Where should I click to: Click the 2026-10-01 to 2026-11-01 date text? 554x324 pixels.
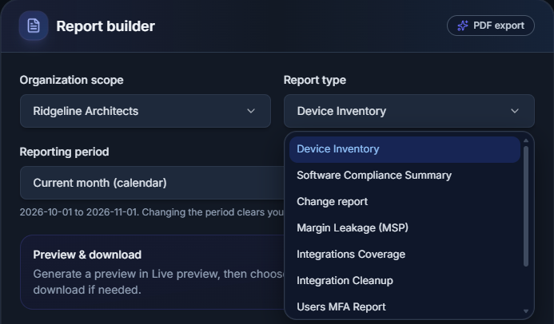(x=79, y=212)
